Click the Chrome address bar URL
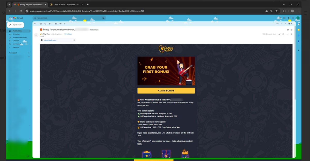This screenshot has width=310, height=161. pos(87,11)
